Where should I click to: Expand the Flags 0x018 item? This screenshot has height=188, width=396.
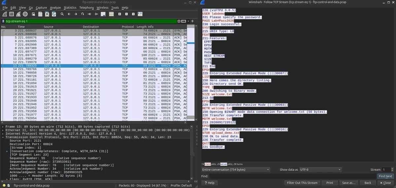[7, 179]
